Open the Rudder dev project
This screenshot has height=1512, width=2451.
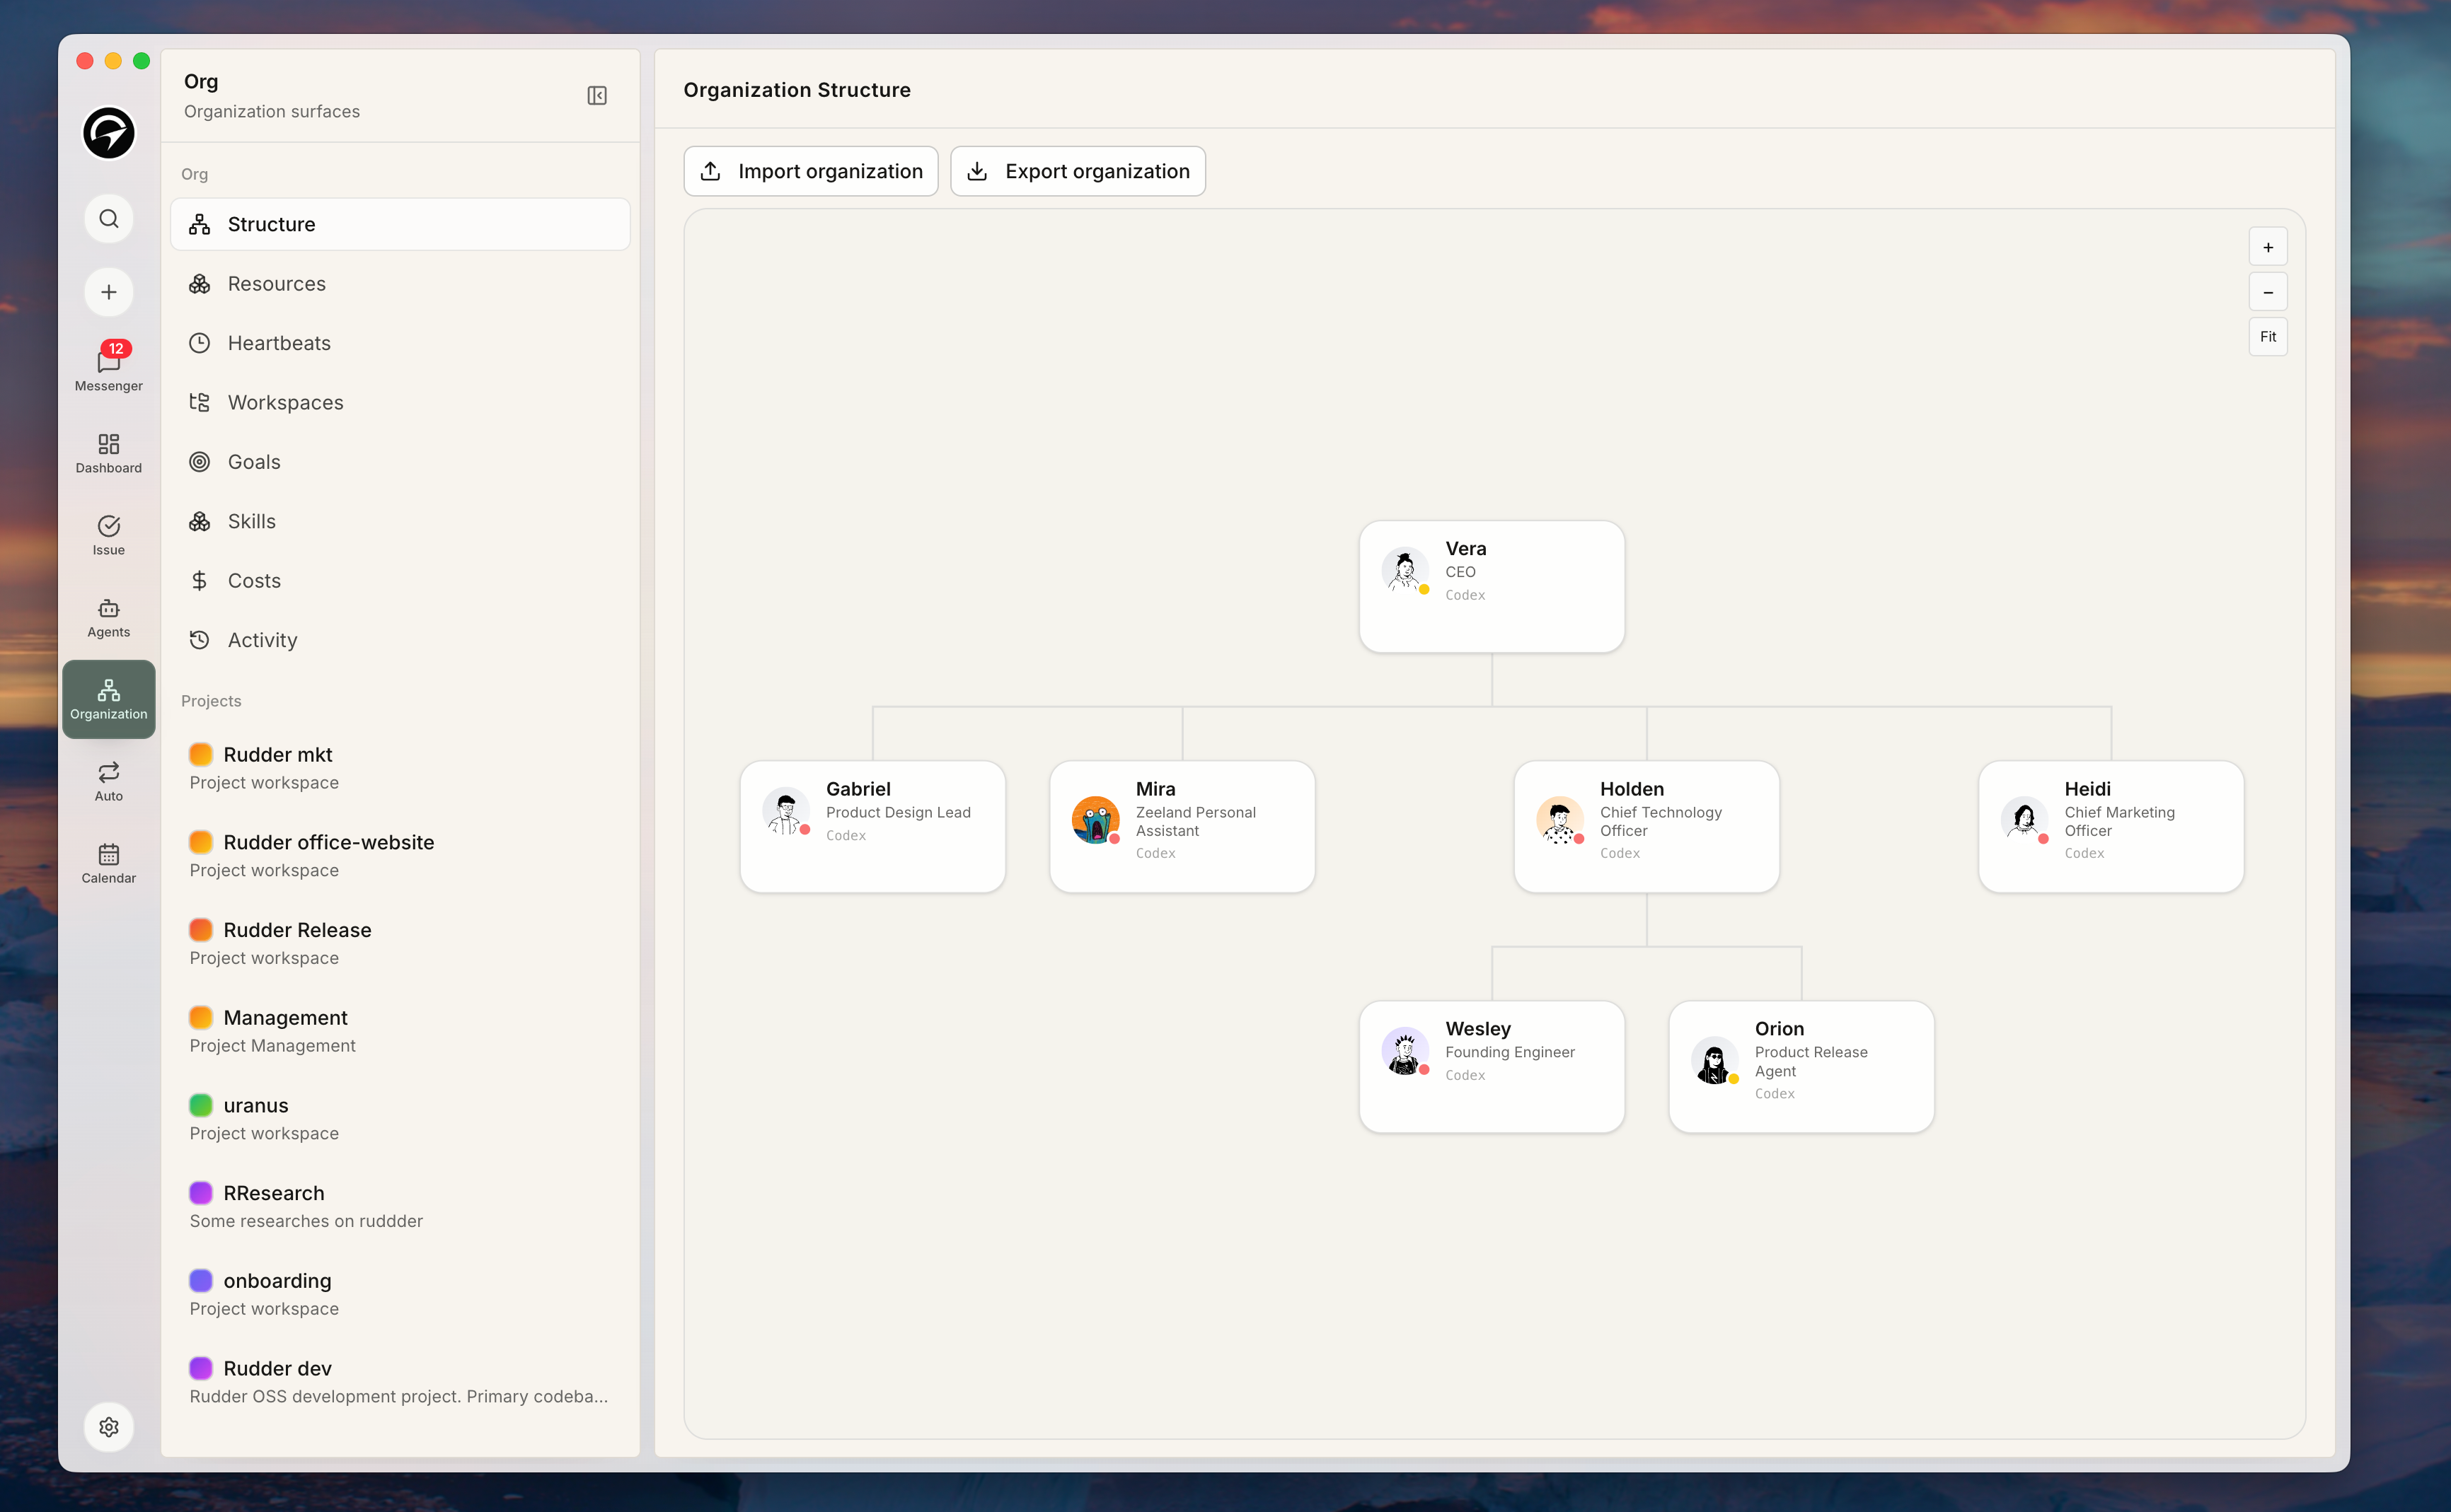click(400, 1382)
